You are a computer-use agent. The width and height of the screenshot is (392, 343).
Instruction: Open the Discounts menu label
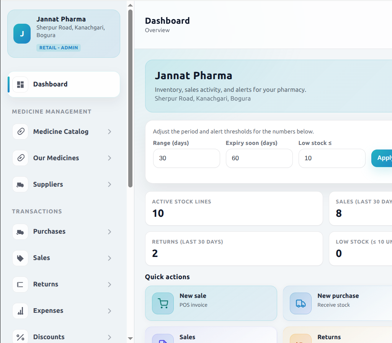click(49, 337)
